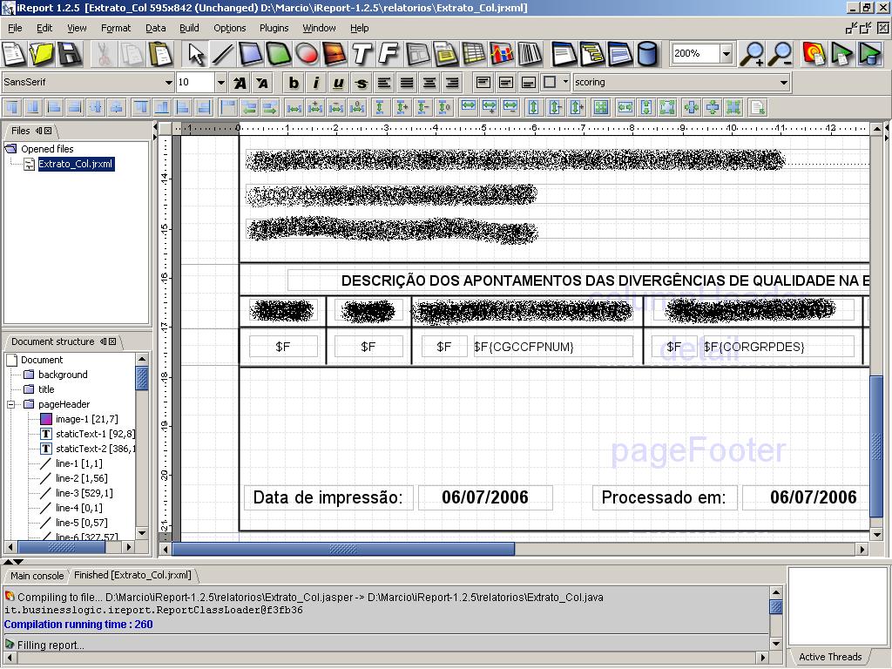Screen dimensions: 892x669
Task: Toggle strikethrough formatting
Action: point(361,83)
